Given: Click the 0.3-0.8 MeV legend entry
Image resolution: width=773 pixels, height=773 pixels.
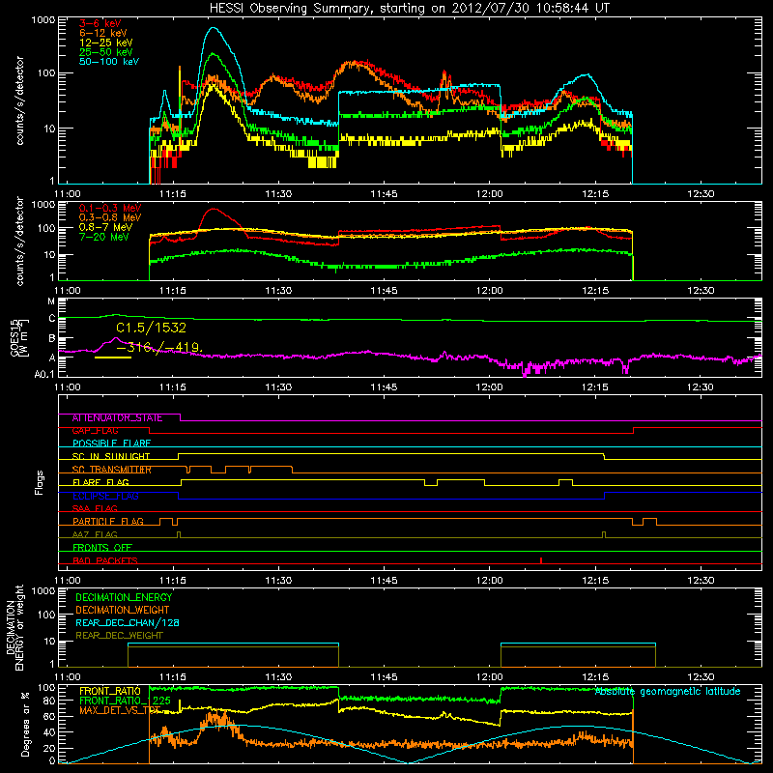Looking at the screenshot, I should coord(110,217).
